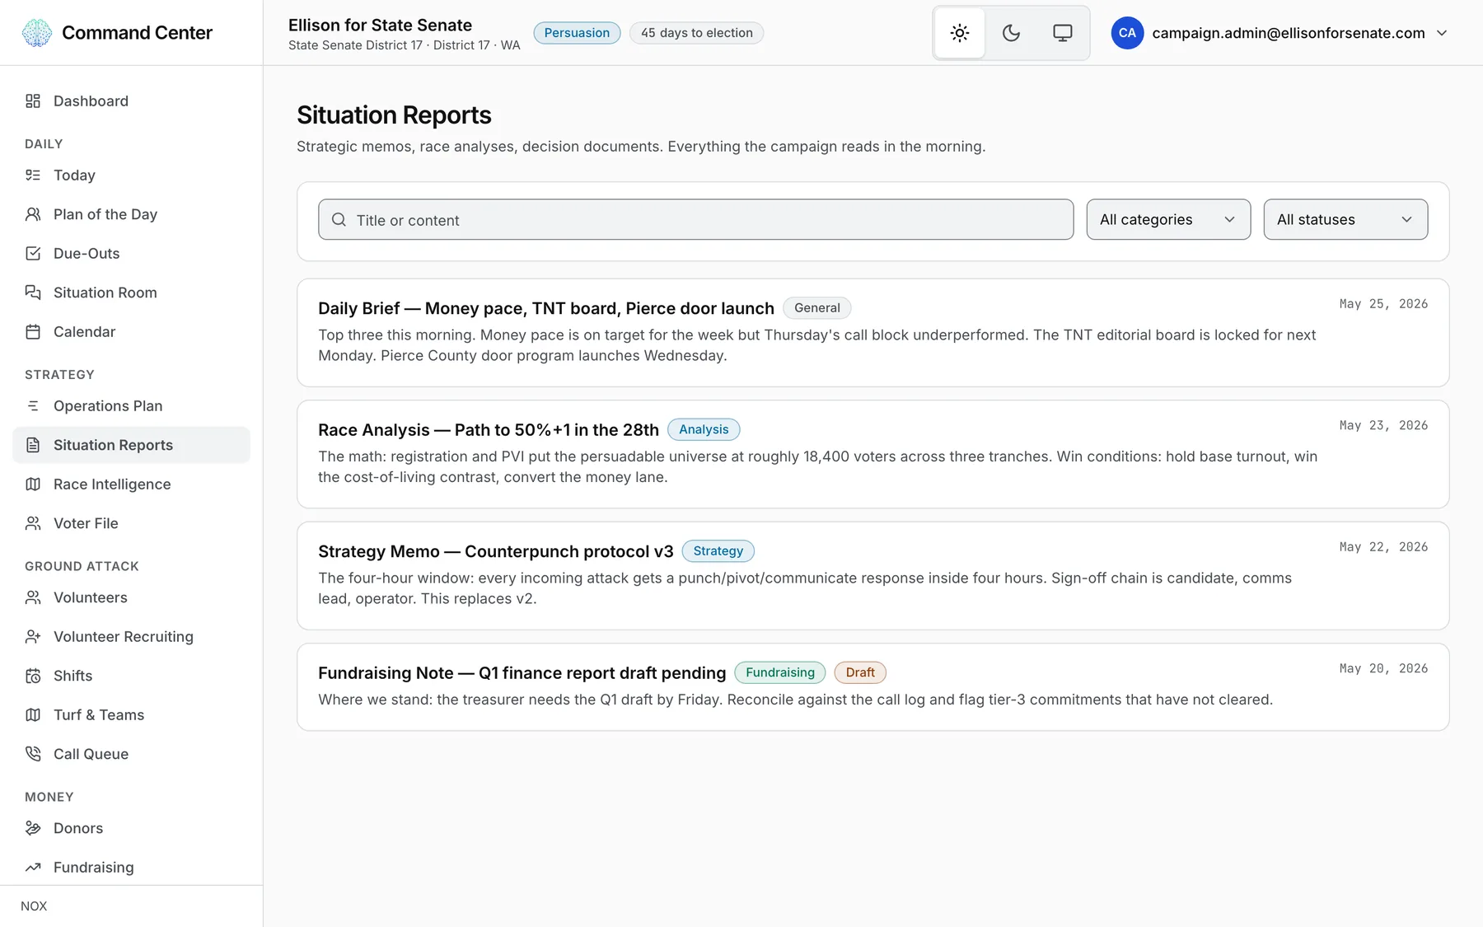Switch to dark theme moon toggle
The height and width of the screenshot is (927, 1483).
tap(1011, 33)
